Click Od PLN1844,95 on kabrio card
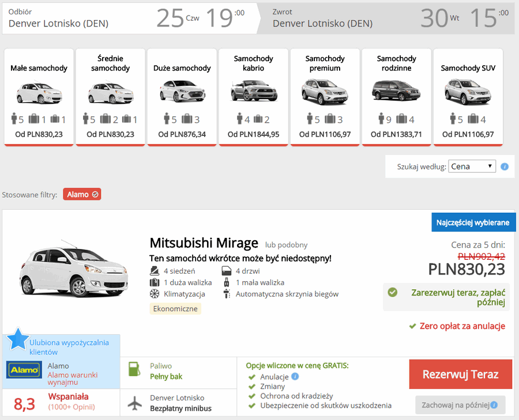 (253, 134)
